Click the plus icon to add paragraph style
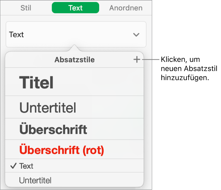This screenshot has height=190, width=221. click(137, 60)
